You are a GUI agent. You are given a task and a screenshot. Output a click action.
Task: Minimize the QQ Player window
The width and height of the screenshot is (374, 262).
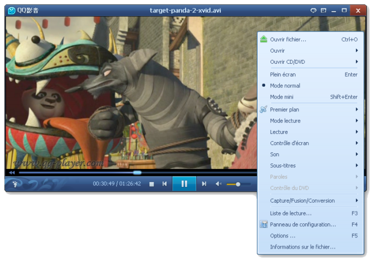[334, 11]
